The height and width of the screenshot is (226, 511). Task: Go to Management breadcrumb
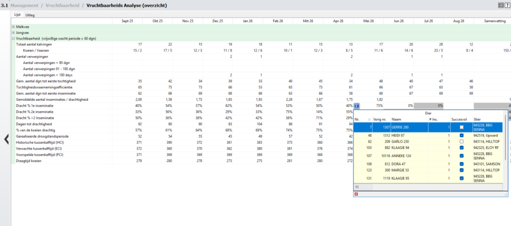coord(24,6)
